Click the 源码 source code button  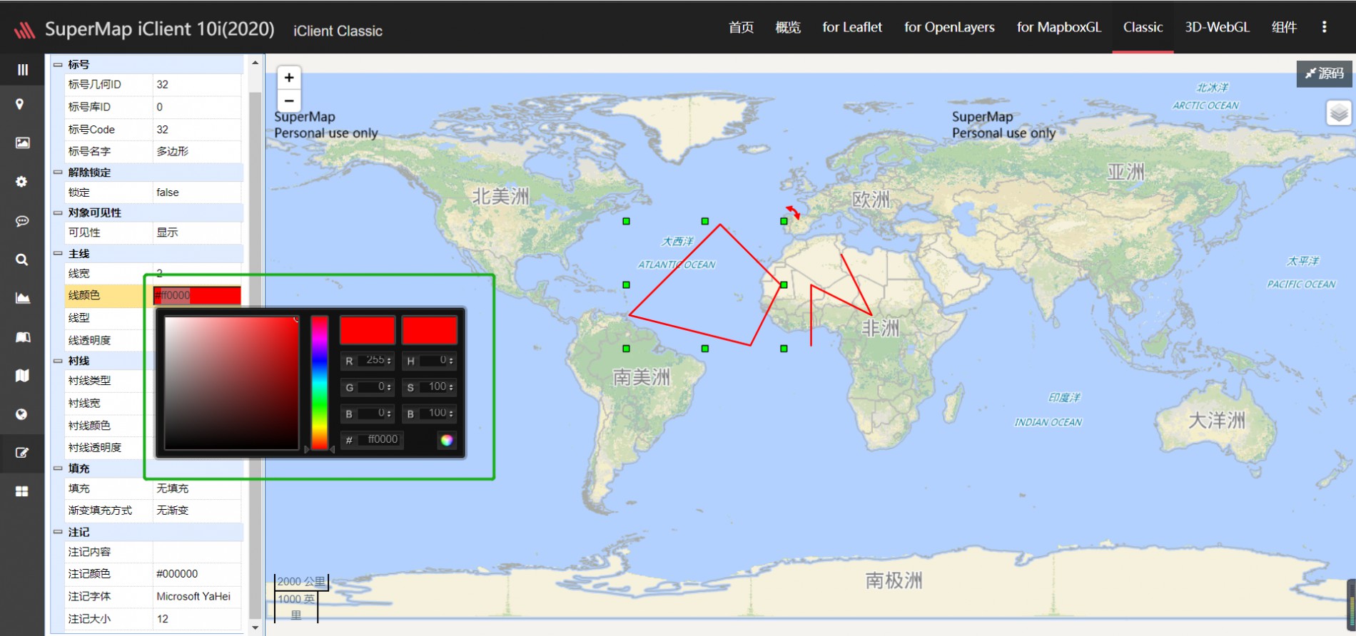1324,73
